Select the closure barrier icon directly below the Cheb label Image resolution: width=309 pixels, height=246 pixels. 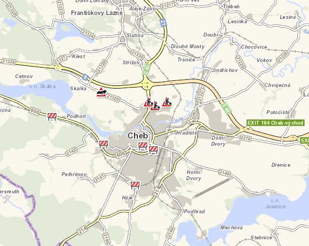[143, 146]
